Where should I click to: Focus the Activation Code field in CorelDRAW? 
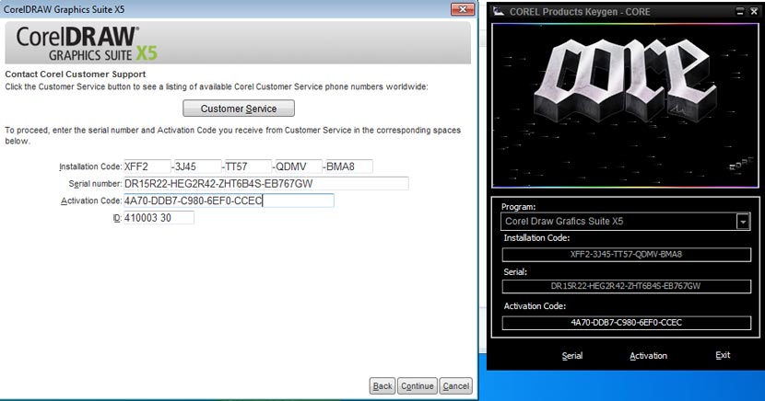click(229, 200)
